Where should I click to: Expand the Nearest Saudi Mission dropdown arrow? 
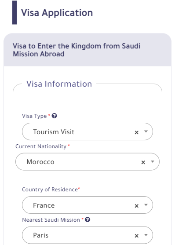[146, 235]
